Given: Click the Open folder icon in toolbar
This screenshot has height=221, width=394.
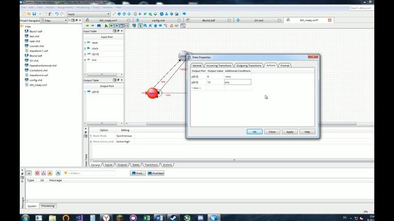Looking at the screenshot, I should coord(29,14).
